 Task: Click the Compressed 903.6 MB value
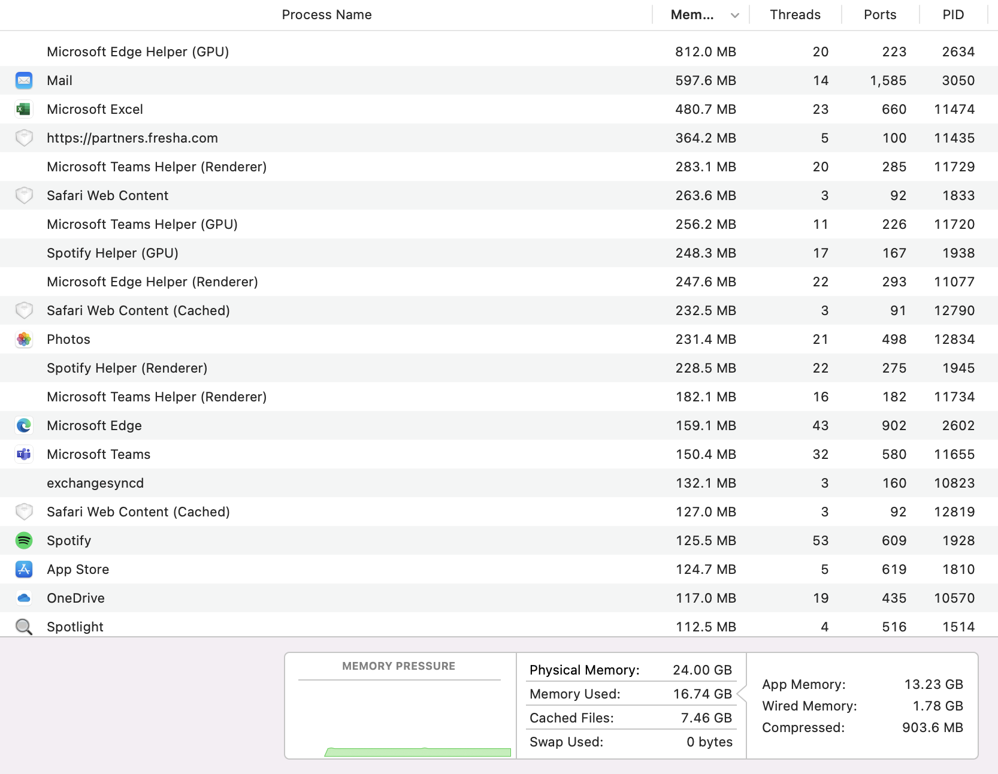click(933, 727)
